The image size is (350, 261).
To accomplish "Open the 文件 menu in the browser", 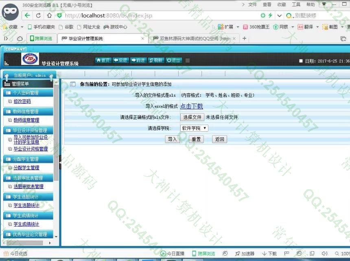I will tap(252, 4).
